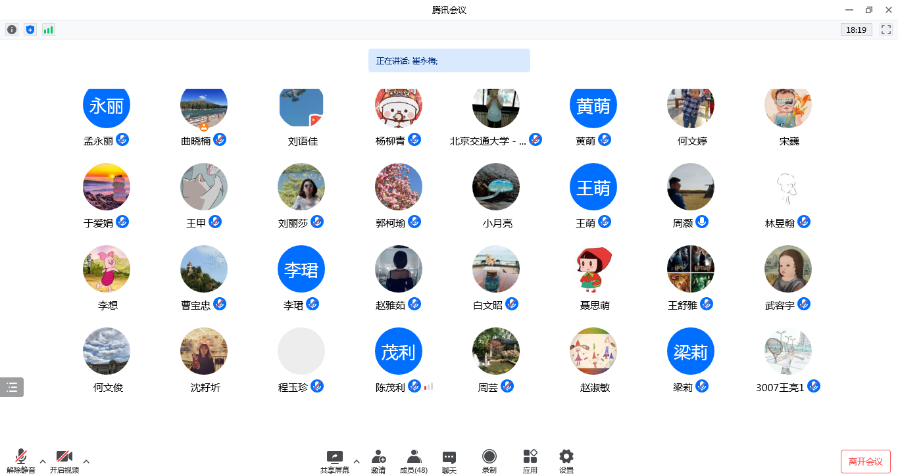Open the chat panel
Image resolution: width=898 pixels, height=476 pixels.
click(x=449, y=461)
